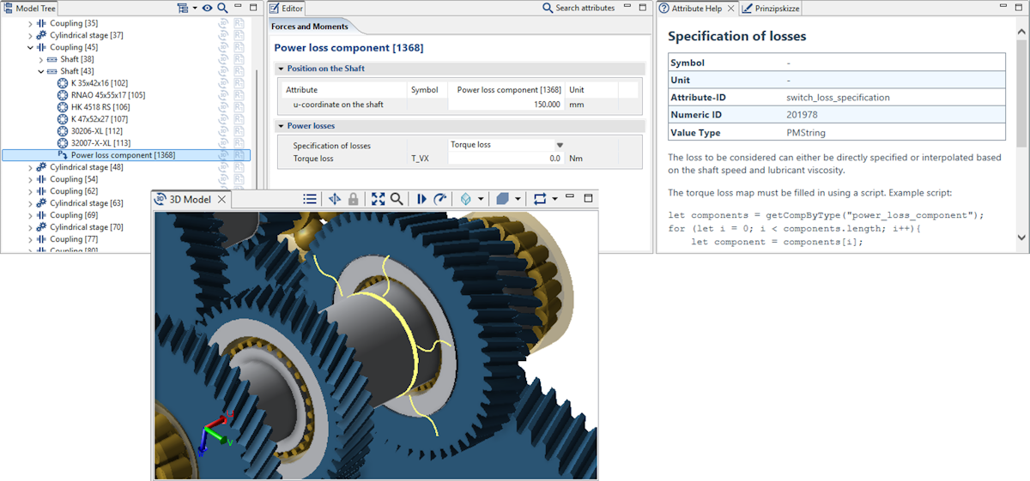This screenshot has height=481, width=1030.
Task: Select the Forces and Moments tab
Action: coord(310,27)
